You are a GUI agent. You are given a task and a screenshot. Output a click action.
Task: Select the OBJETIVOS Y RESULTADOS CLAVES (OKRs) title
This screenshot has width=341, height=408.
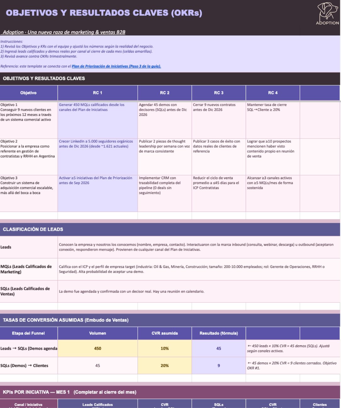(x=104, y=13)
